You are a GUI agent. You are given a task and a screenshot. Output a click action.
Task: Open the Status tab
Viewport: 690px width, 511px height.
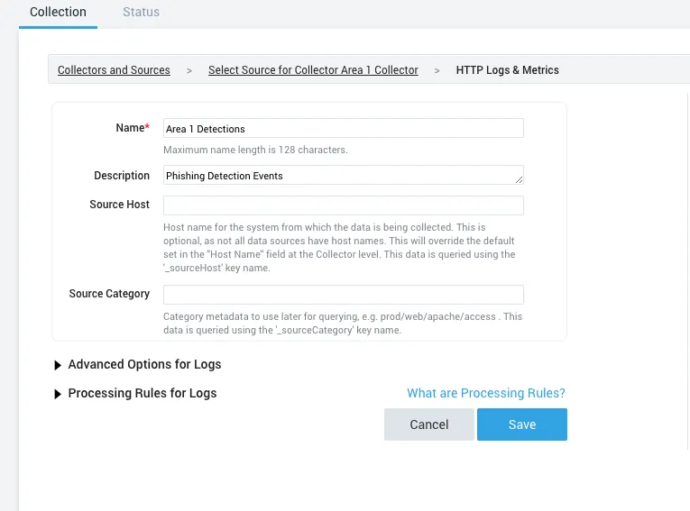(x=141, y=13)
